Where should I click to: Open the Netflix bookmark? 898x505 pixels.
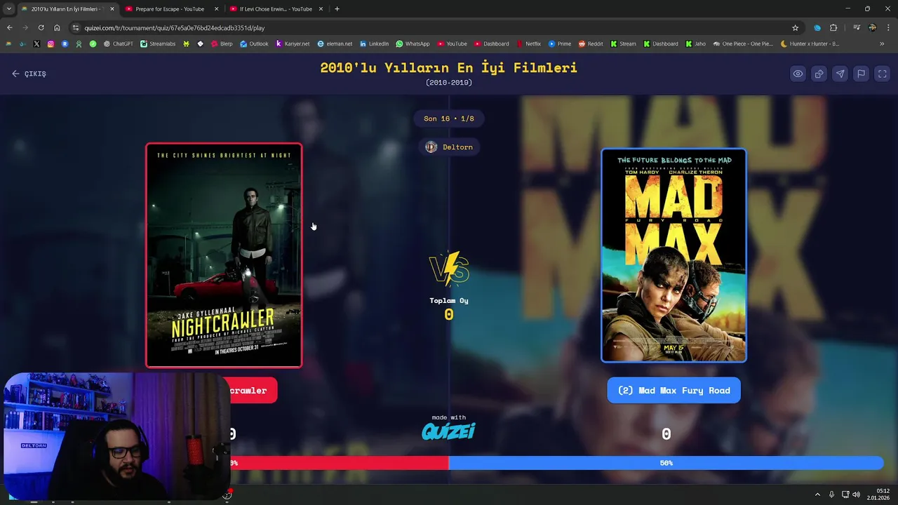click(528, 43)
